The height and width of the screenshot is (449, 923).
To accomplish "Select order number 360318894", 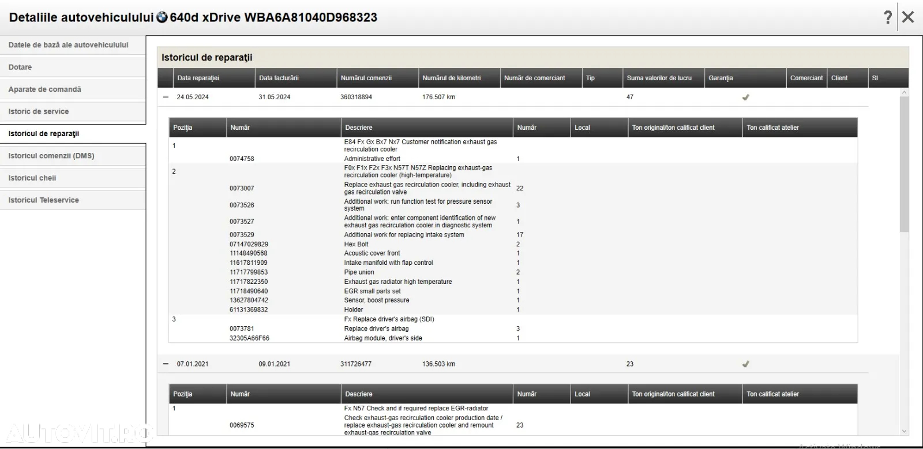I will coord(356,97).
